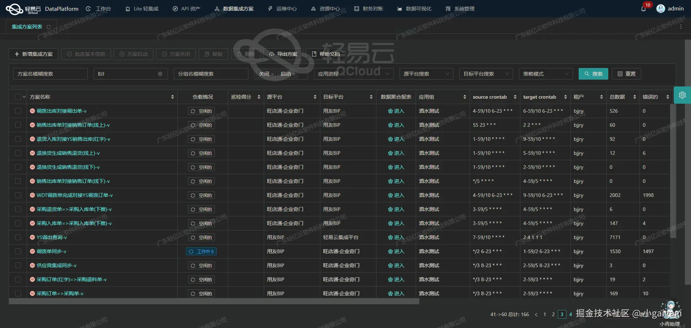Viewport: 691px width, 328px height.
Task: Click 空闲的 load badge for 采购订单=>采购单-v
Action: pyautogui.click(x=202, y=293)
